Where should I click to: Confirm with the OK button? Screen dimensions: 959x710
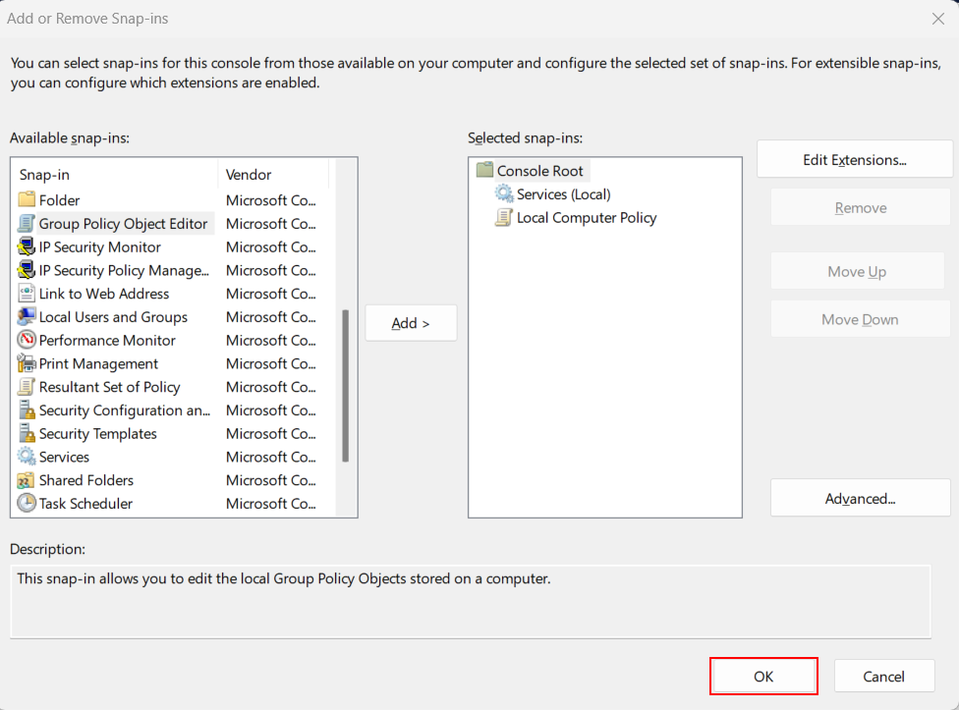pyautogui.click(x=763, y=677)
